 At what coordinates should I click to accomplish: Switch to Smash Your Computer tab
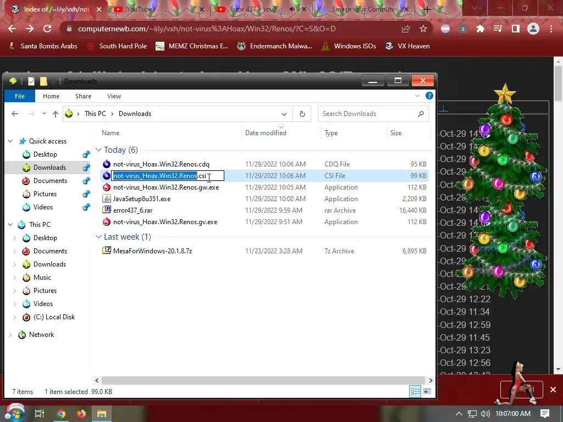coord(363,9)
